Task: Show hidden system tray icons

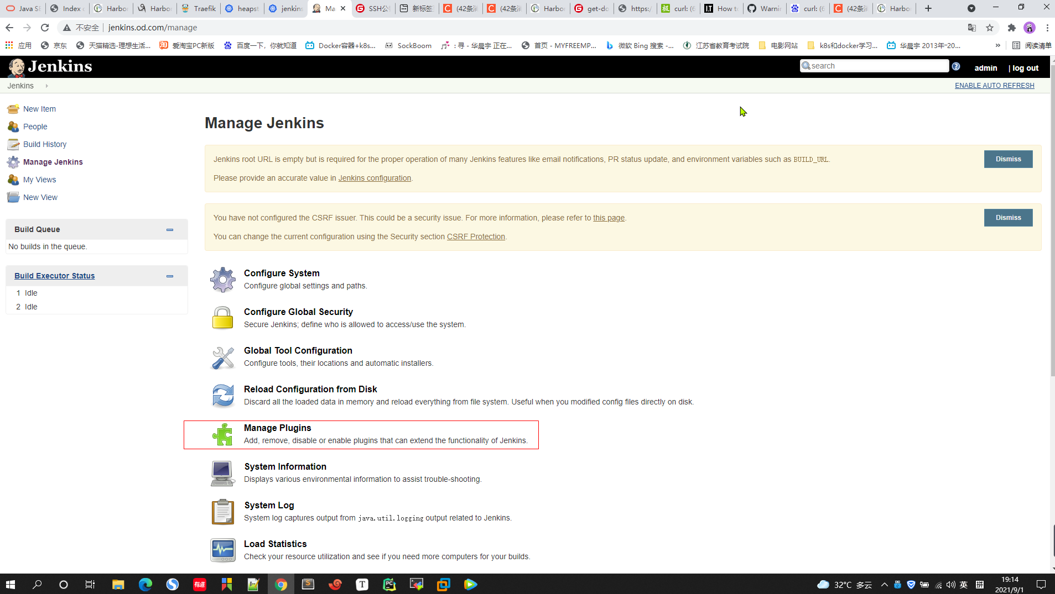Action: point(884,585)
